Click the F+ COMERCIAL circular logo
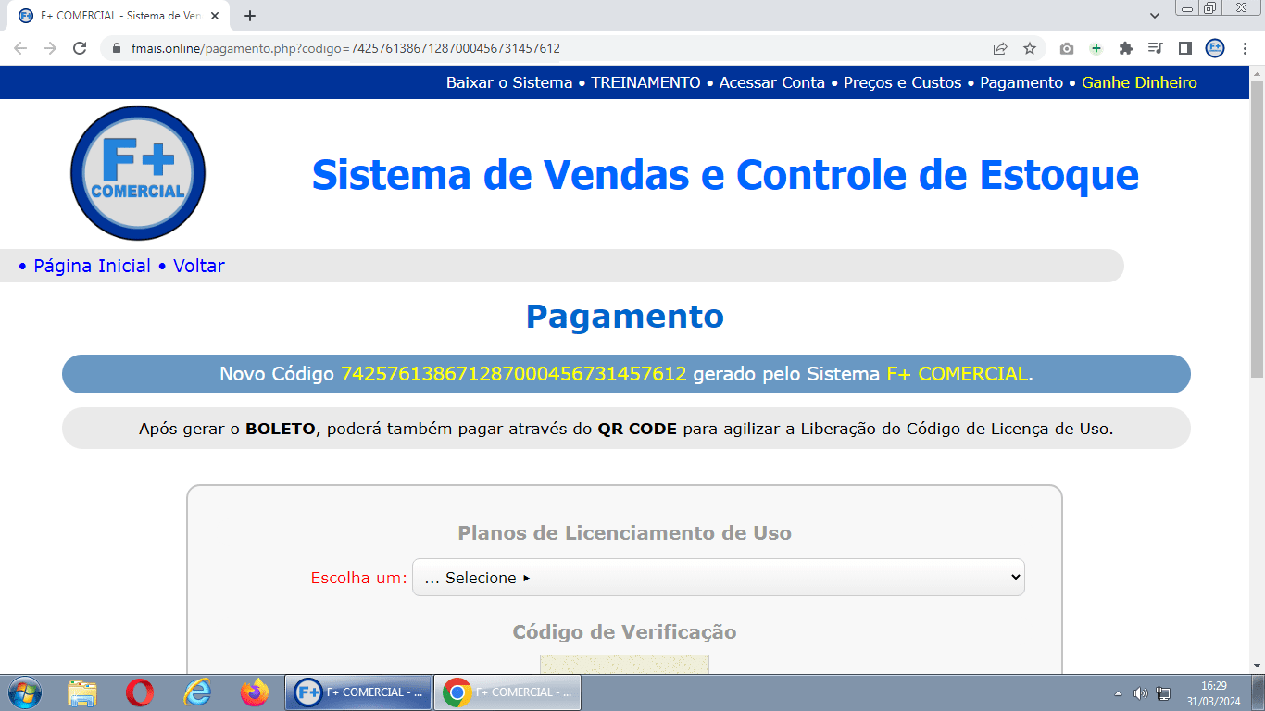 click(137, 173)
